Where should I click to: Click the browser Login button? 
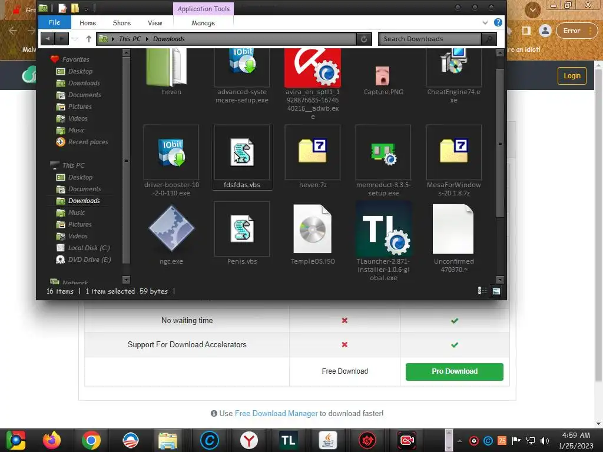coord(572,76)
